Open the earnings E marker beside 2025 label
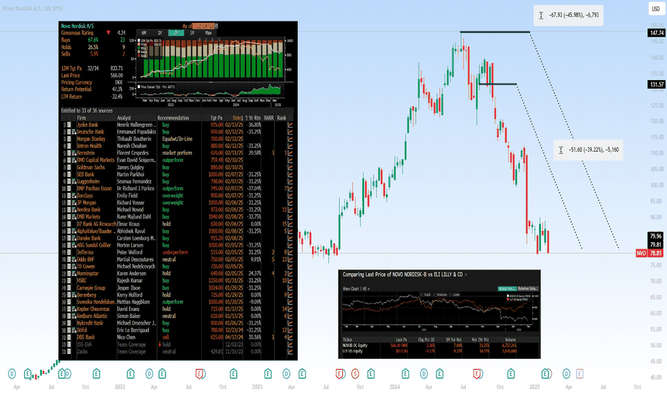Screen dimensions: 667x394 (x=545, y=374)
